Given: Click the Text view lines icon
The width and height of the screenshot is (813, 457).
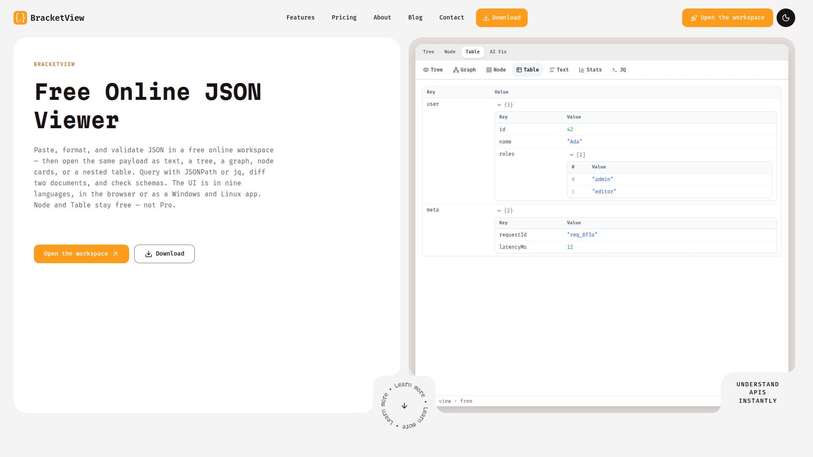Looking at the screenshot, I should tap(552, 70).
